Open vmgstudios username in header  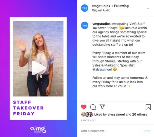click(101, 6)
